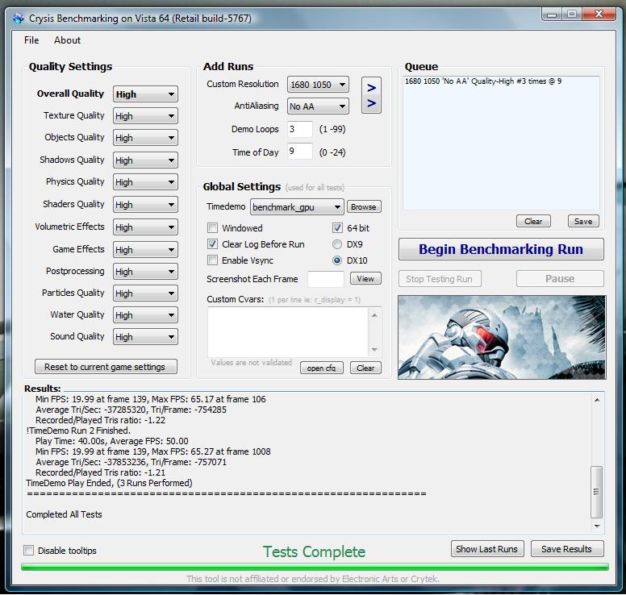626x595 pixels.
Task: Check Disable tooltips
Action: [29, 551]
